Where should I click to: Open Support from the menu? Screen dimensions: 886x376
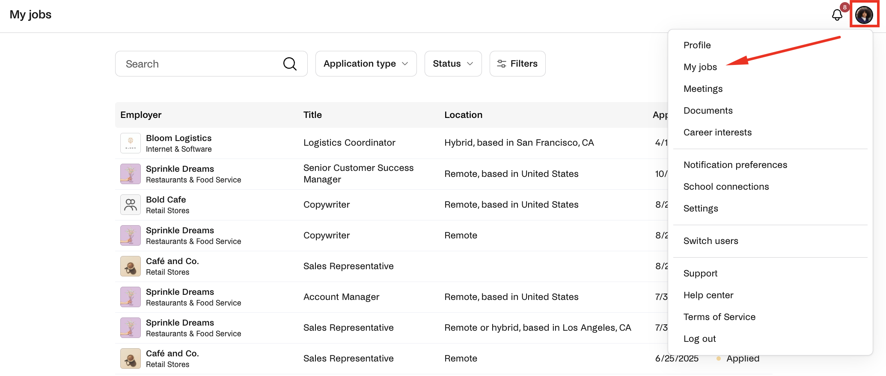coord(700,273)
